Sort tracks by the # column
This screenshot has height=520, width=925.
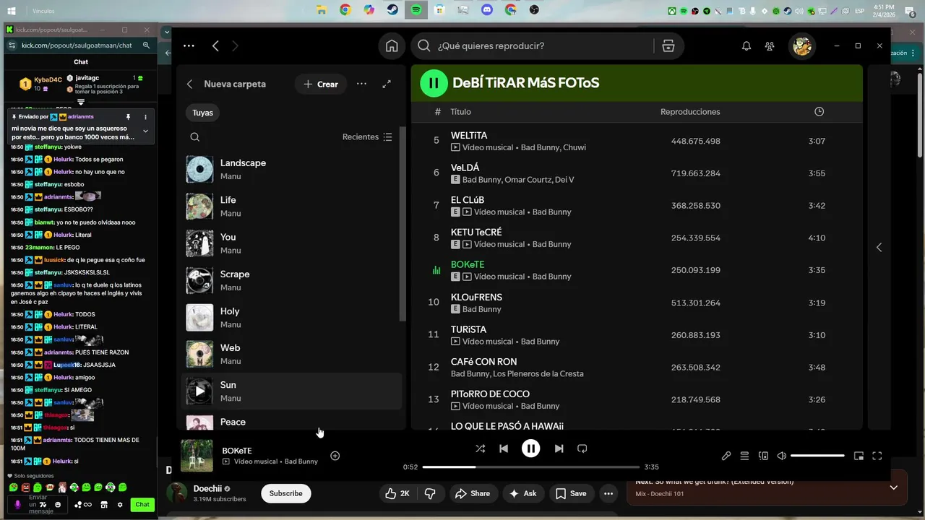(x=438, y=112)
